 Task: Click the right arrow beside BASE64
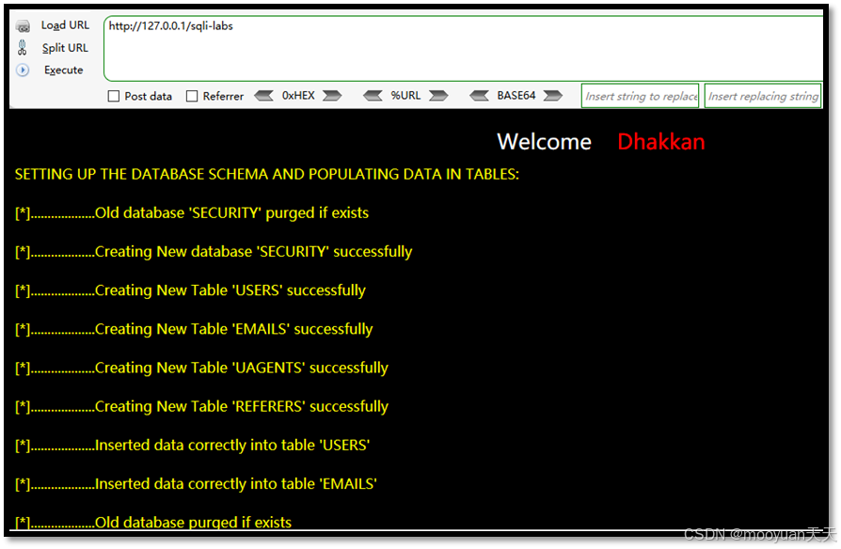(x=552, y=96)
